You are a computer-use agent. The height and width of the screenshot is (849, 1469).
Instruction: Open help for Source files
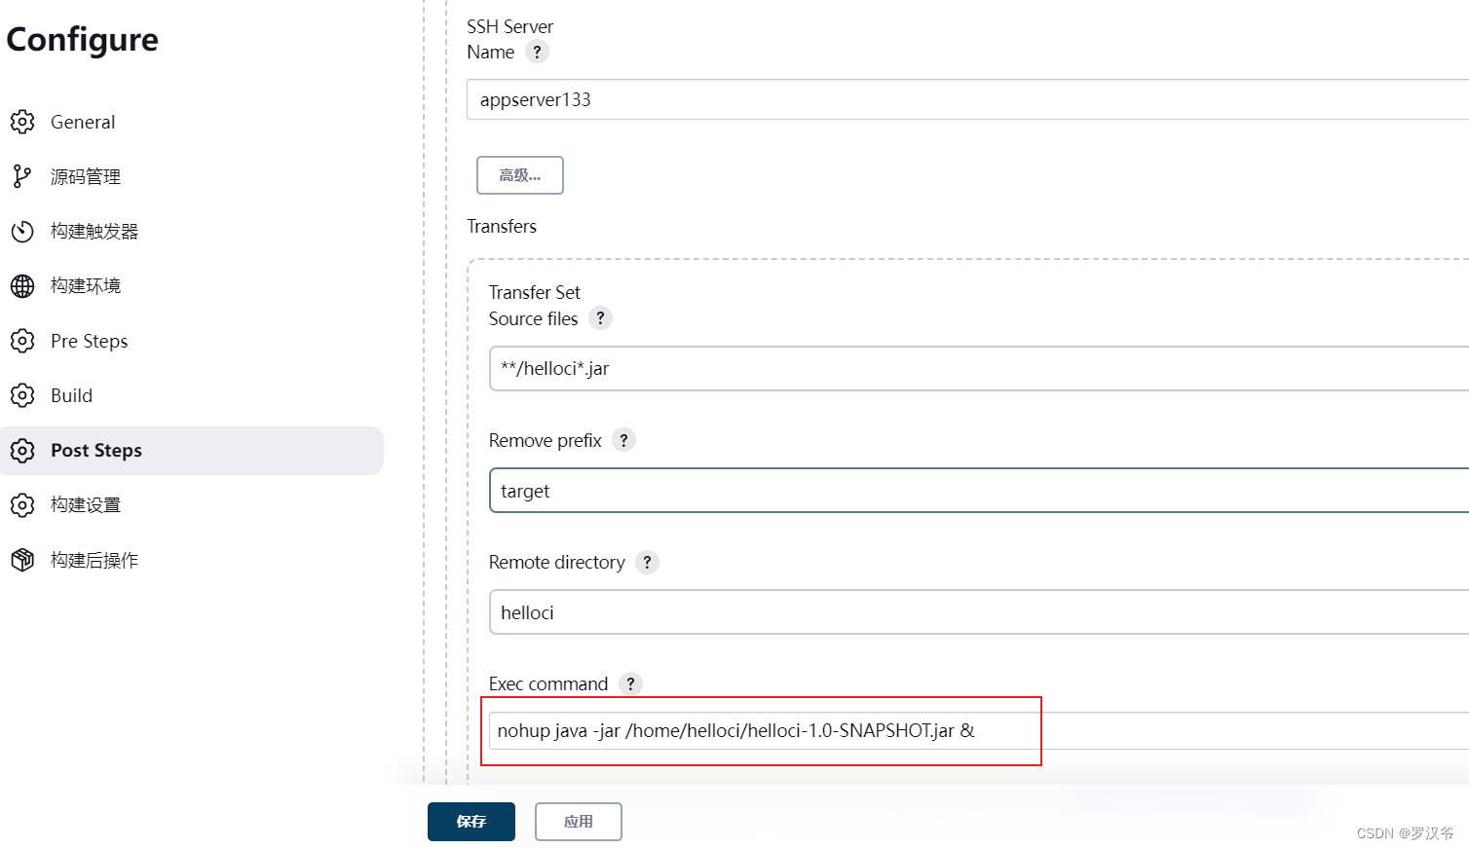(x=600, y=318)
